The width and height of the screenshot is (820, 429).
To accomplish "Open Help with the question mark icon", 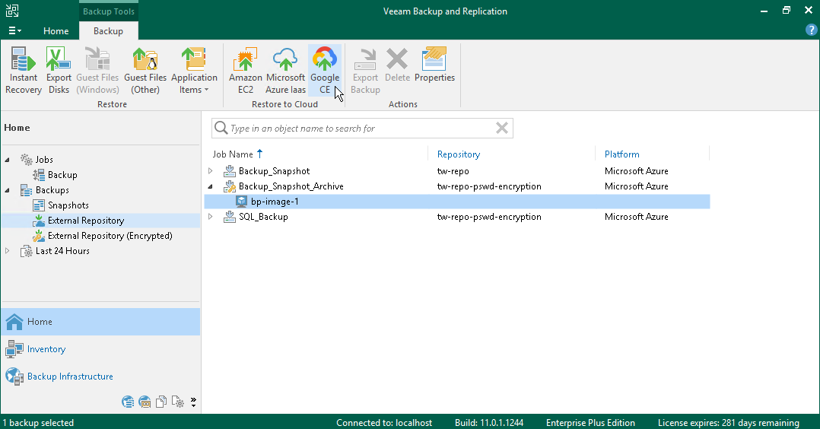I will pyautogui.click(x=811, y=30).
